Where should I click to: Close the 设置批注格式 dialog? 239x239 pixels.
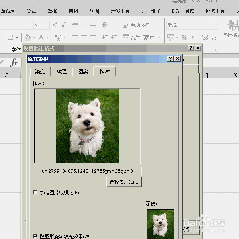coord(198,48)
